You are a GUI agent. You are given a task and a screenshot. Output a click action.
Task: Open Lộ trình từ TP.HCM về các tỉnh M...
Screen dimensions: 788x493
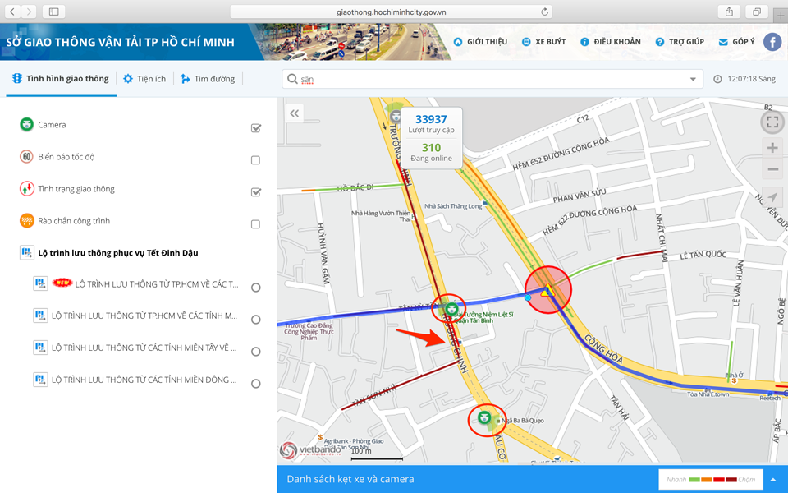[144, 316]
